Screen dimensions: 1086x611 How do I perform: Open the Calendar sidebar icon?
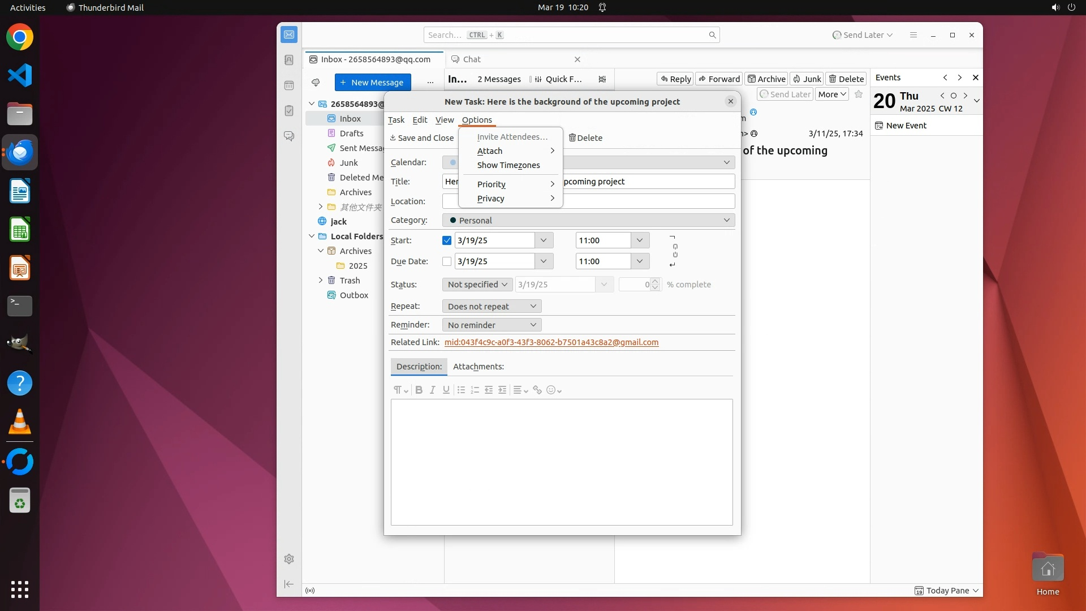(289, 85)
